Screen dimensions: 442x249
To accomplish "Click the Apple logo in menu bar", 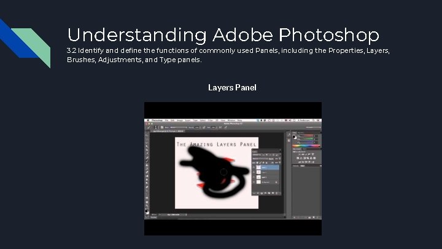I will click(x=148, y=121).
